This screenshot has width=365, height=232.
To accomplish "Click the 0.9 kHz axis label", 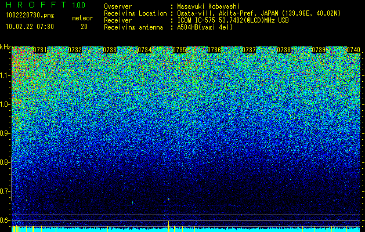I will coord(5,133).
